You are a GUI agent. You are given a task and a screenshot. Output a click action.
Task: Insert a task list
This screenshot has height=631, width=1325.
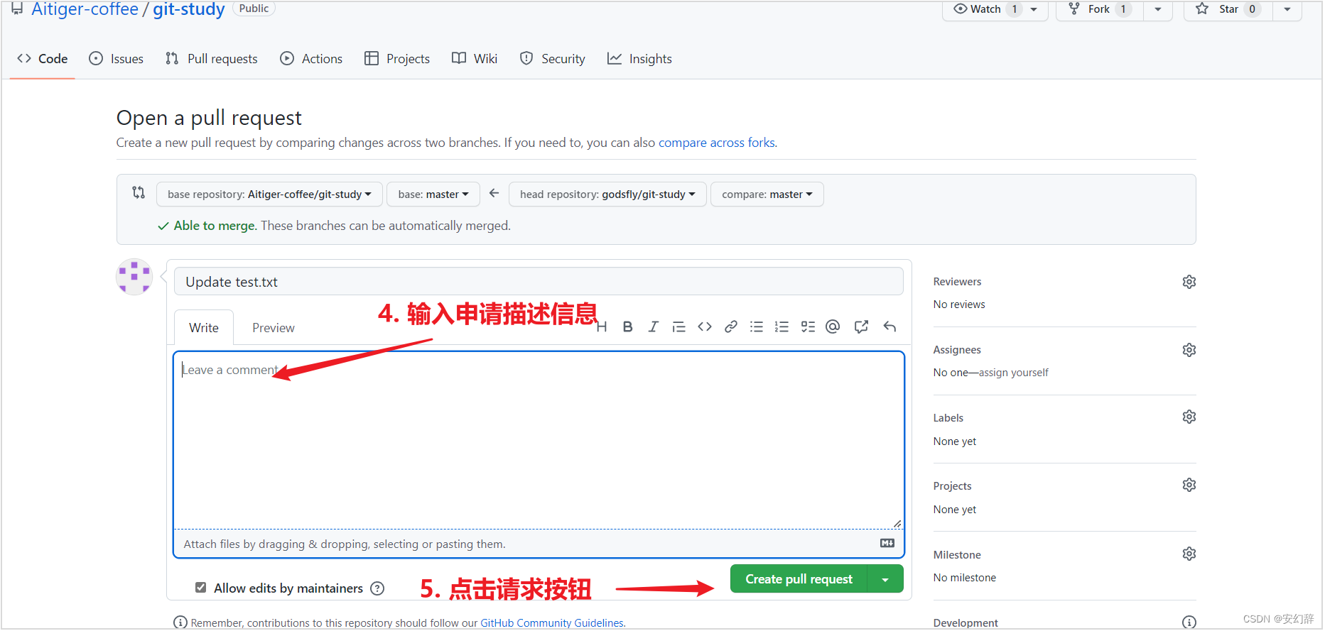pyautogui.click(x=808, y=327)
